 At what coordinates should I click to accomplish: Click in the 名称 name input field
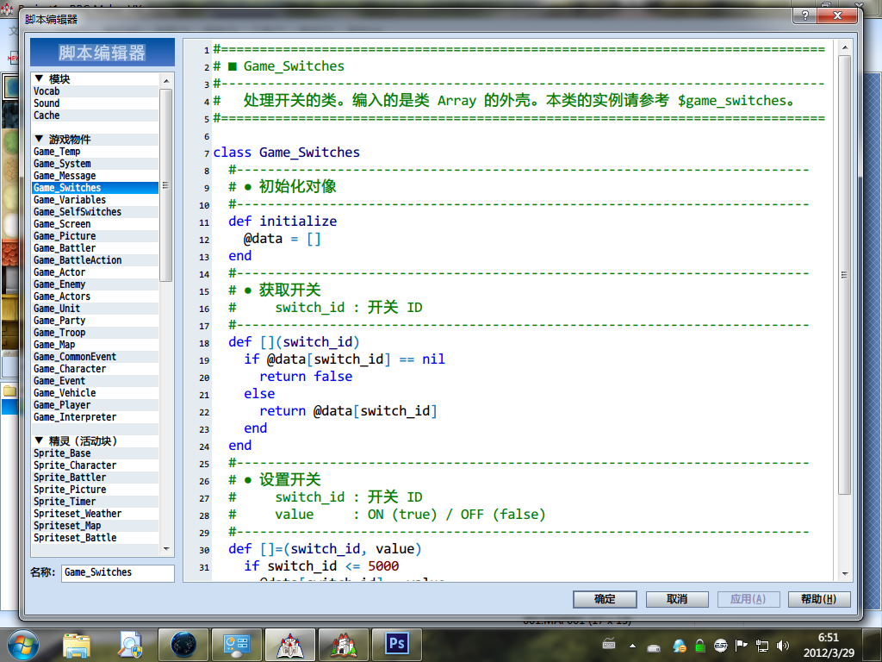point(117,572)
